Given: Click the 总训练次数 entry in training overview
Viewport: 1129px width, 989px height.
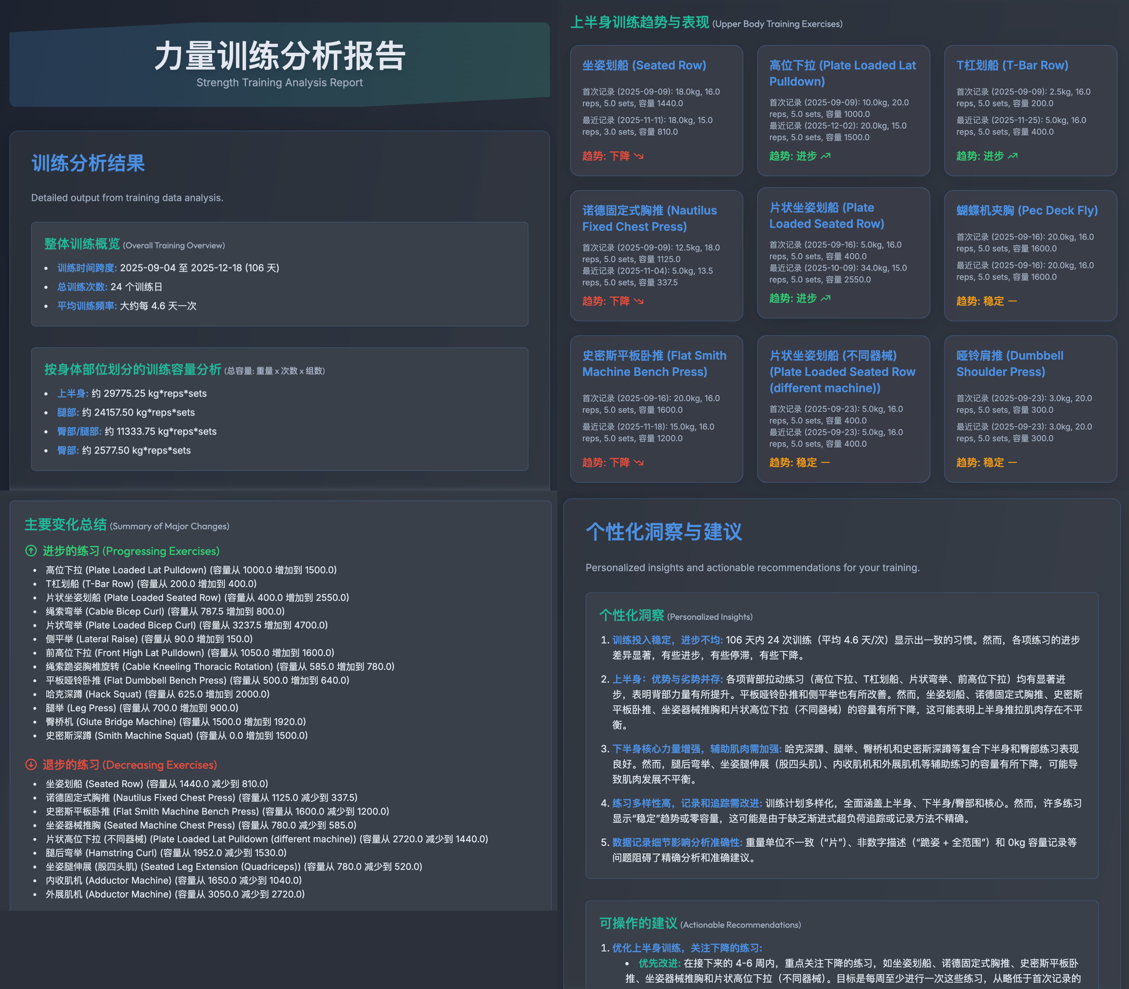Looking at the screenshot, I should tap(109, 287).
